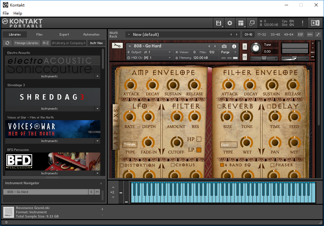
Task: Disable the 4 Band EQ checkbox
Action: 222,165
